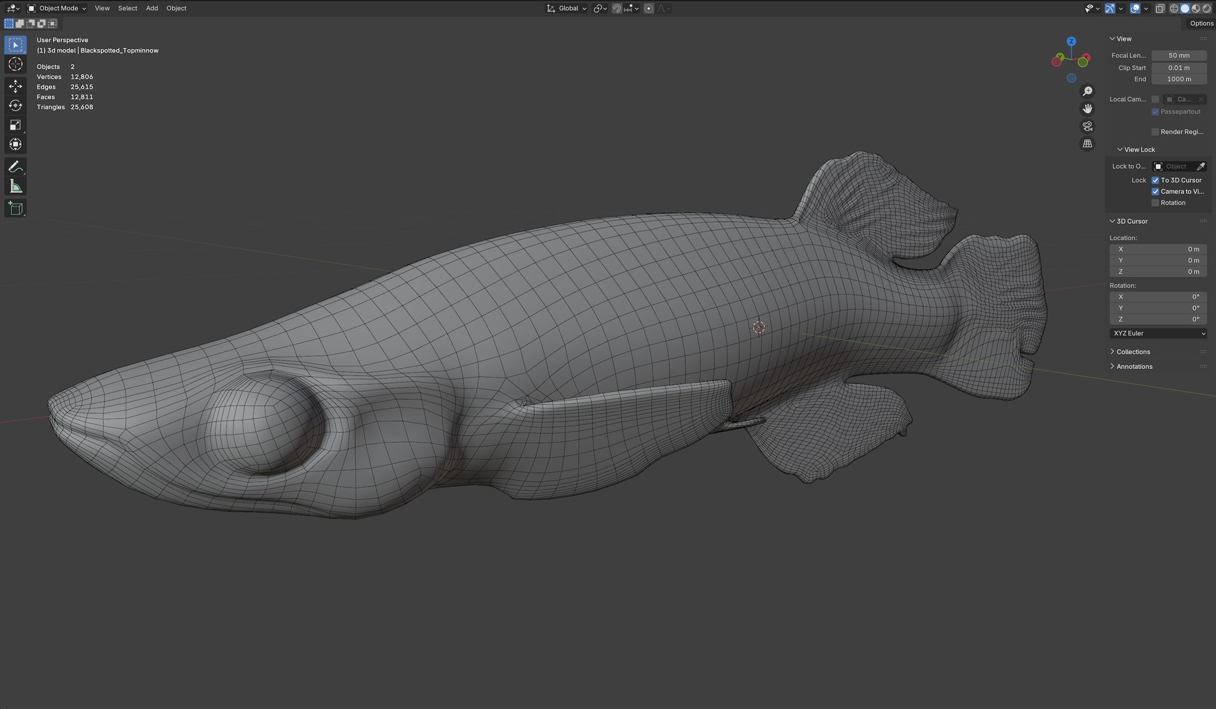Switch to wireframe viewport shading
The height and width of the screenshot is (709, 1216).
click(x=1174, y=9)
